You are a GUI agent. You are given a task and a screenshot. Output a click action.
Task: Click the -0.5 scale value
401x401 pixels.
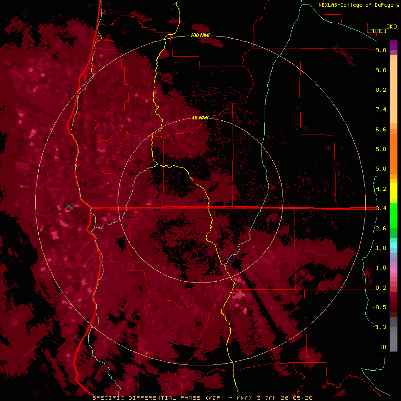tap(379, 307)
